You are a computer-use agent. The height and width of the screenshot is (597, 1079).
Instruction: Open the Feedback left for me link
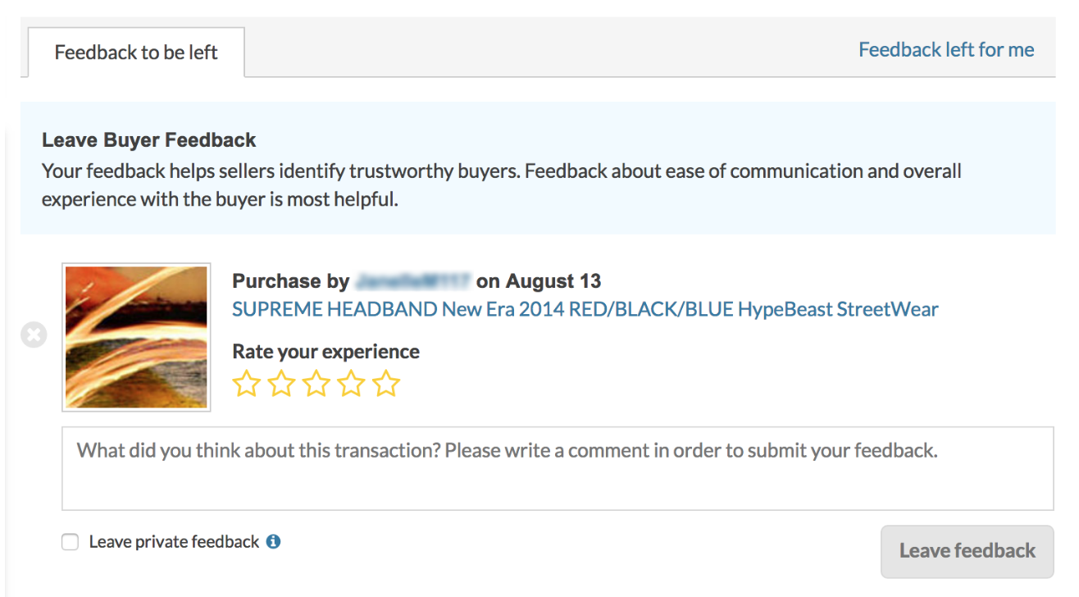946,50
